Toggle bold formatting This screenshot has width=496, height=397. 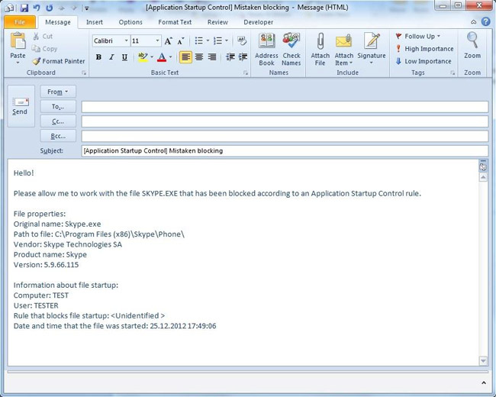[x=98, y=57]
